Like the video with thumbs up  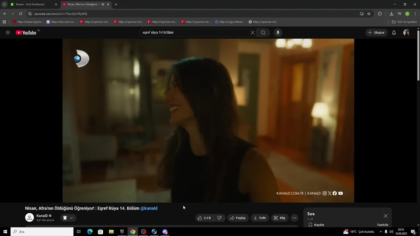click(x=204, y=218)
